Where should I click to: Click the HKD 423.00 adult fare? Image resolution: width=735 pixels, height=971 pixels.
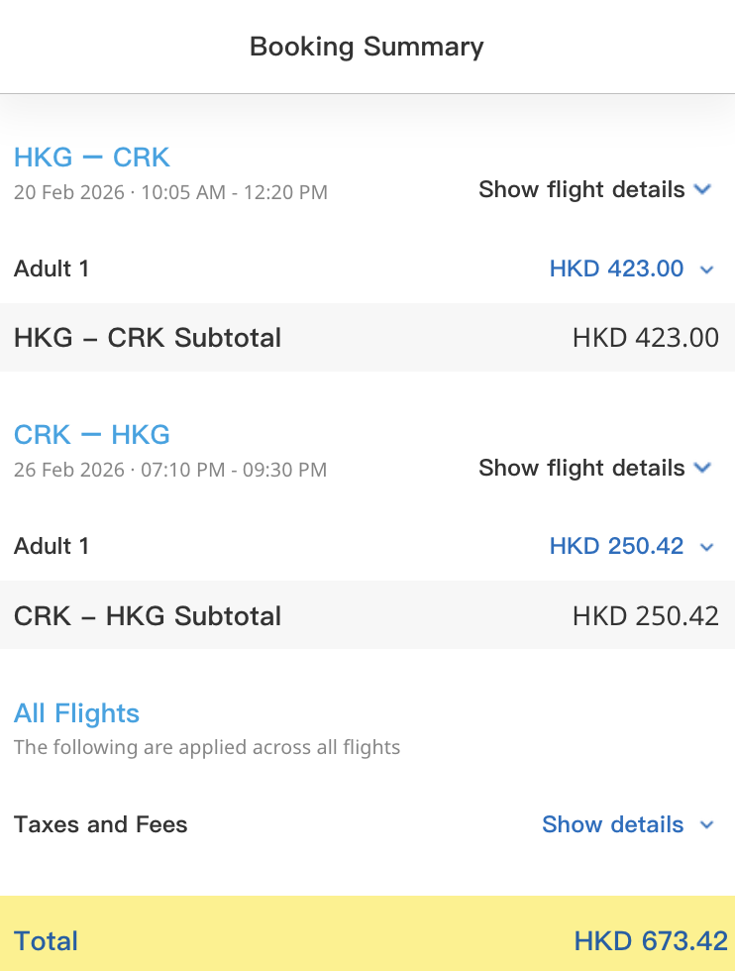click(616, 269)
